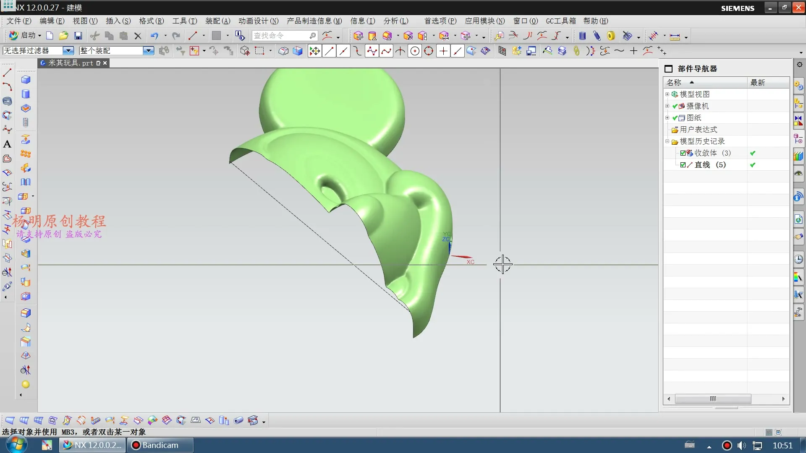Click the Open folder icon
806x453 pixels.
(x=64, y=36)
